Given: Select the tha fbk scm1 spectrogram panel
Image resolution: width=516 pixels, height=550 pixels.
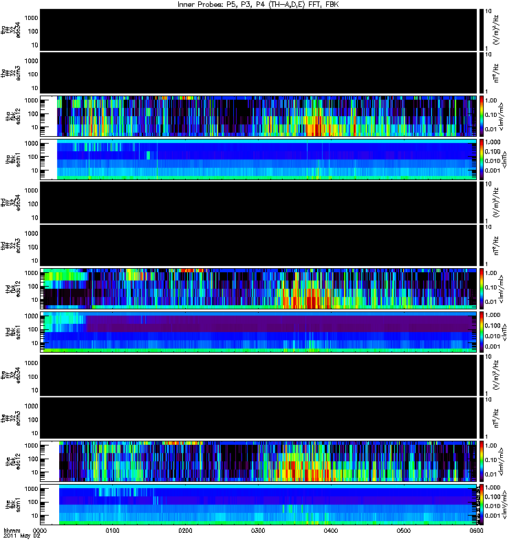Looking at the screenshot, I should tap(259, 159).
